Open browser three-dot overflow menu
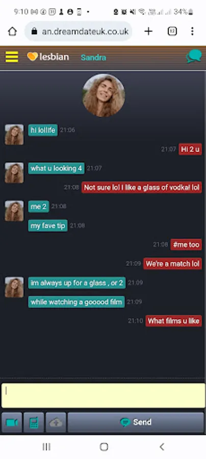This screenshot has width=206, height=459. pos(192,31)
